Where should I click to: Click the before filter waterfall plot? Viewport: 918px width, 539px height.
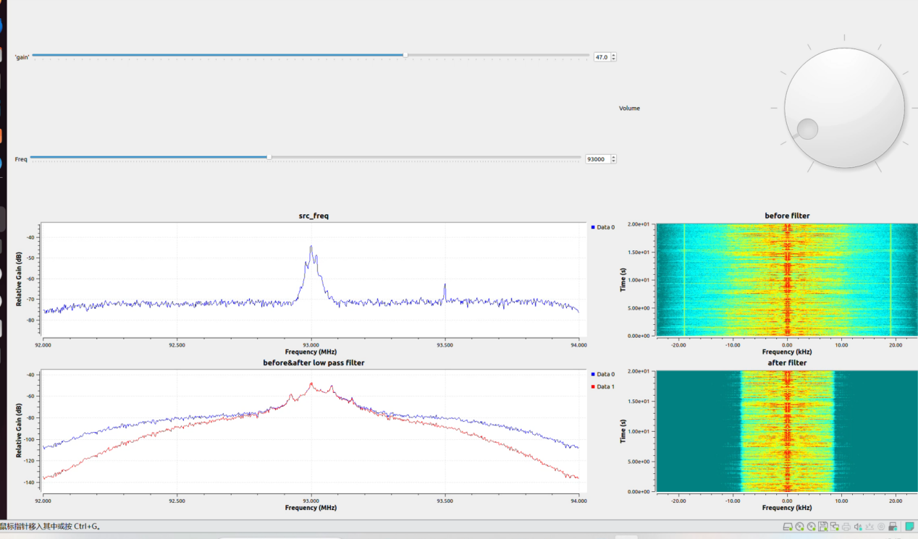coord(786,280)
